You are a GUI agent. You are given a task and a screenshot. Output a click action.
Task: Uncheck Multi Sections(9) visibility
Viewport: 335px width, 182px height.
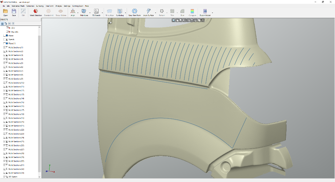5,79
